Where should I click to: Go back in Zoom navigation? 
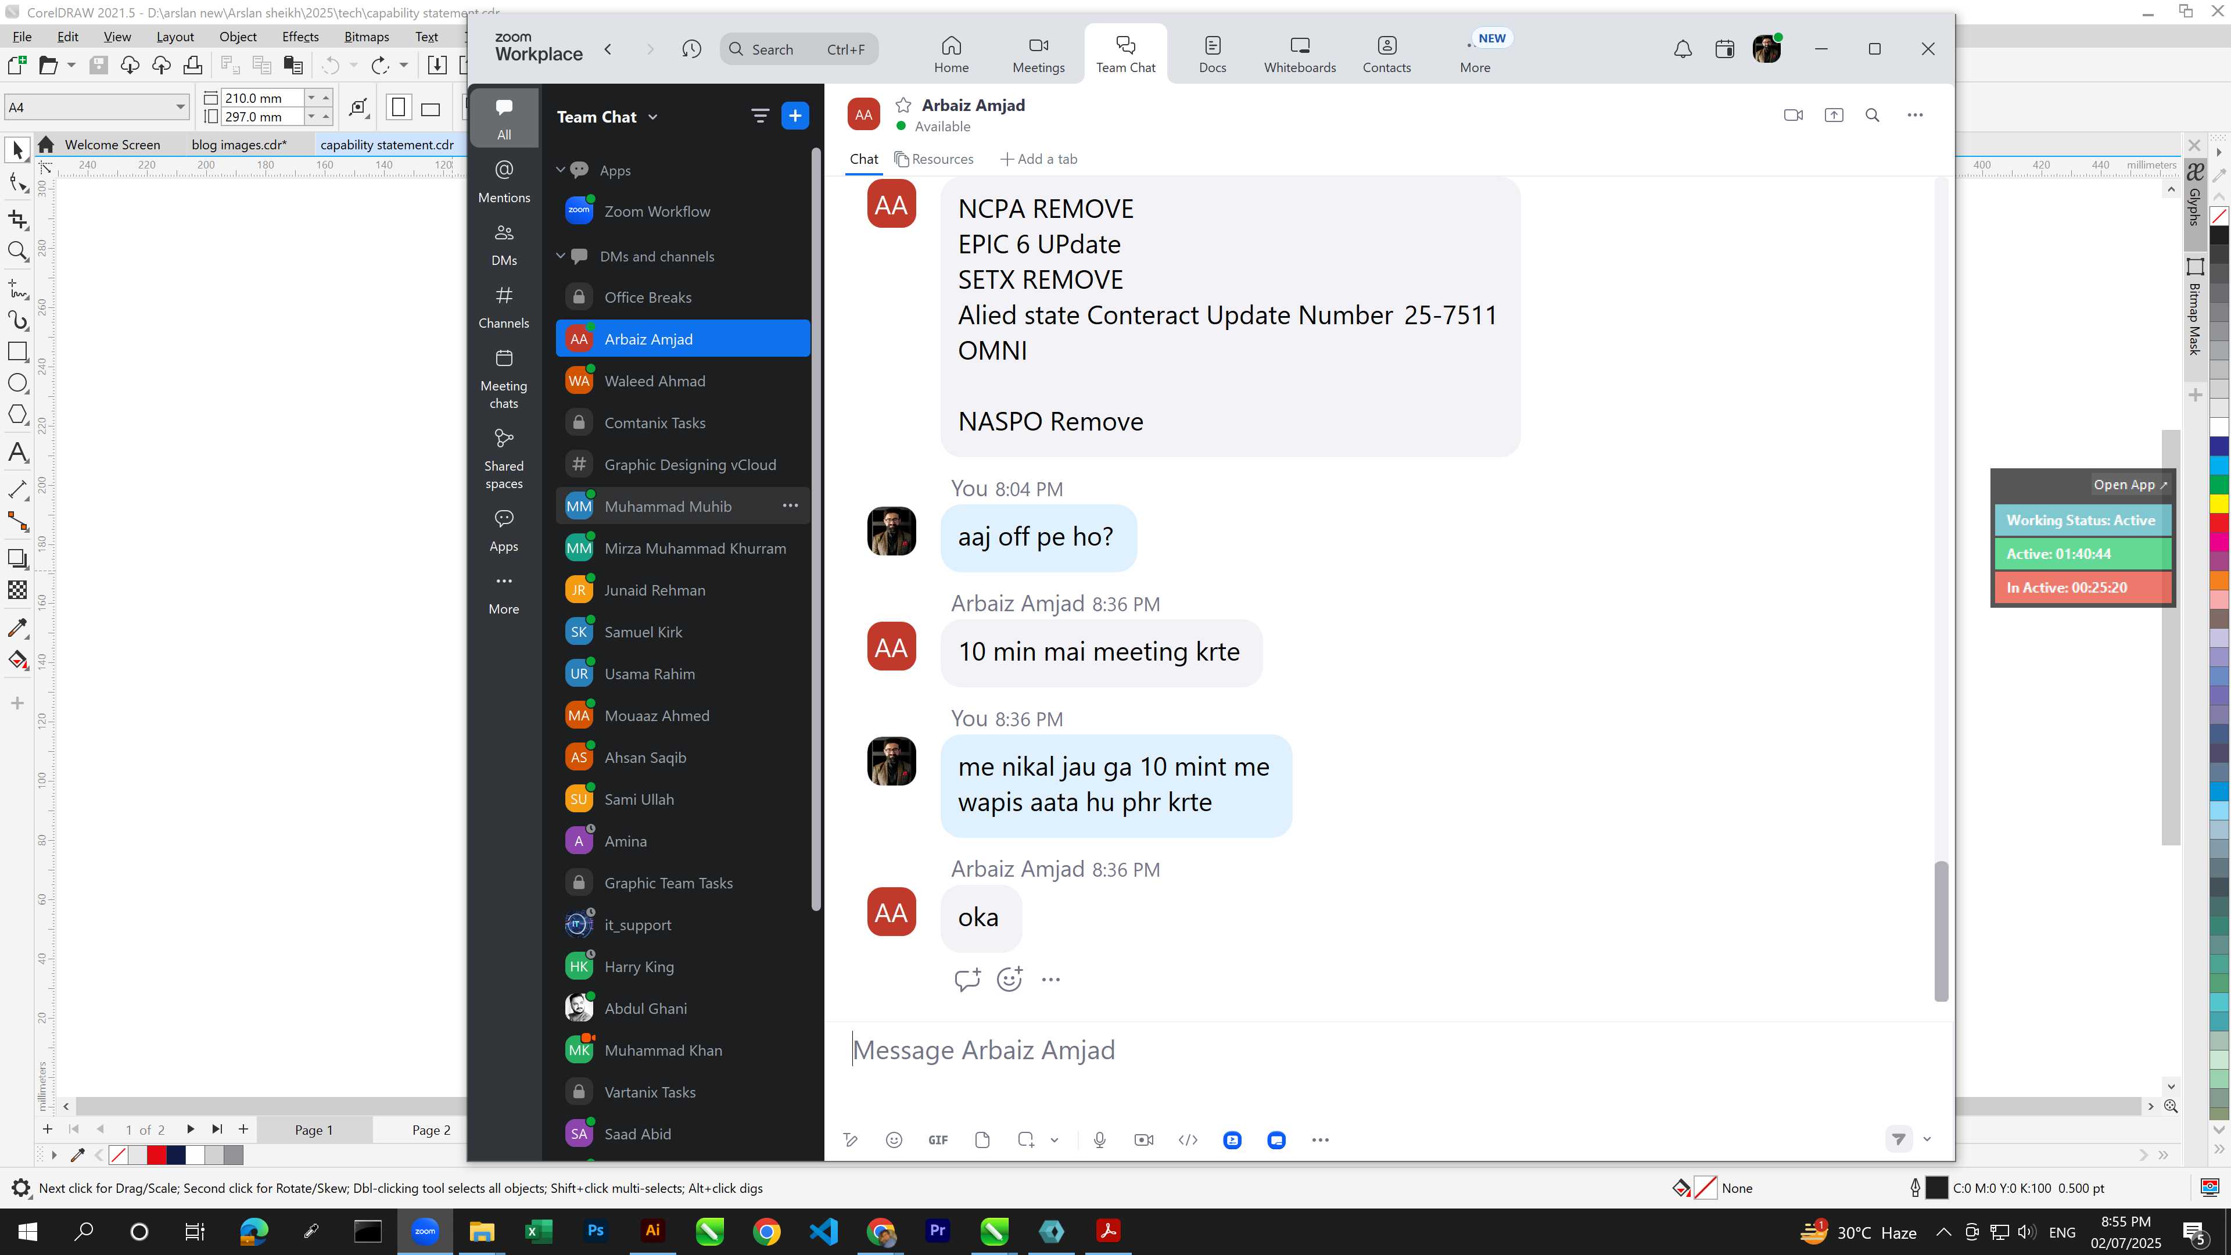tap(608, 49)
